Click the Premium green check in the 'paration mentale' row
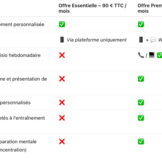This screenshot has height=158, width=162. 141,142
